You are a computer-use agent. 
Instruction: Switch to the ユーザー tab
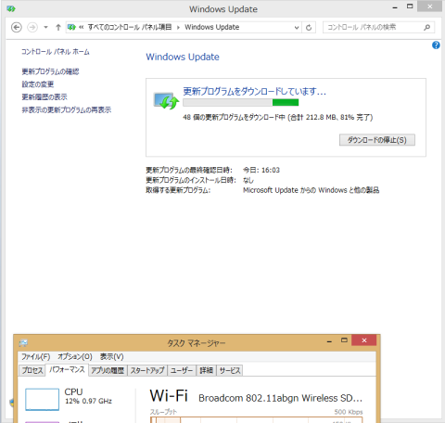click(x=182, y=370)
